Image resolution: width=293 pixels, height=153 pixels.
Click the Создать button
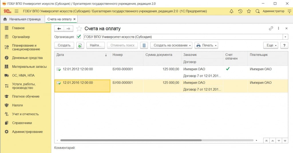coord(64,45)
